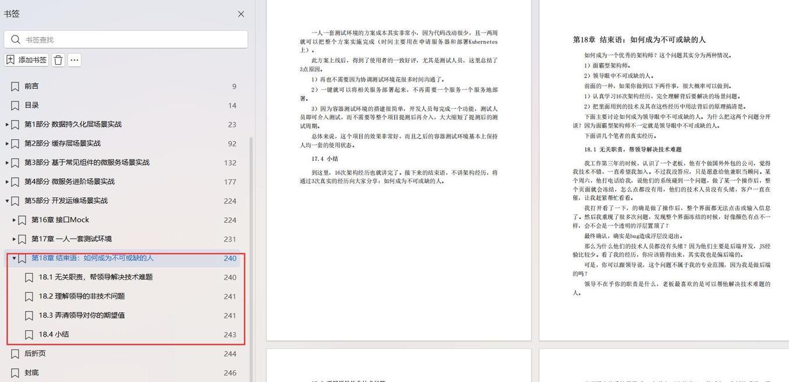
Task: Select bookmark 第5部分 开发运维场景实战
Action: 66,201
